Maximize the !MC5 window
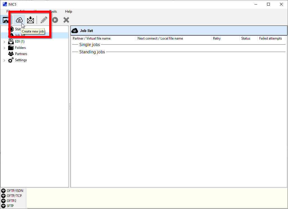Image resolution: width=288 pixels, height=209 pixels. [x=268, y=4]
